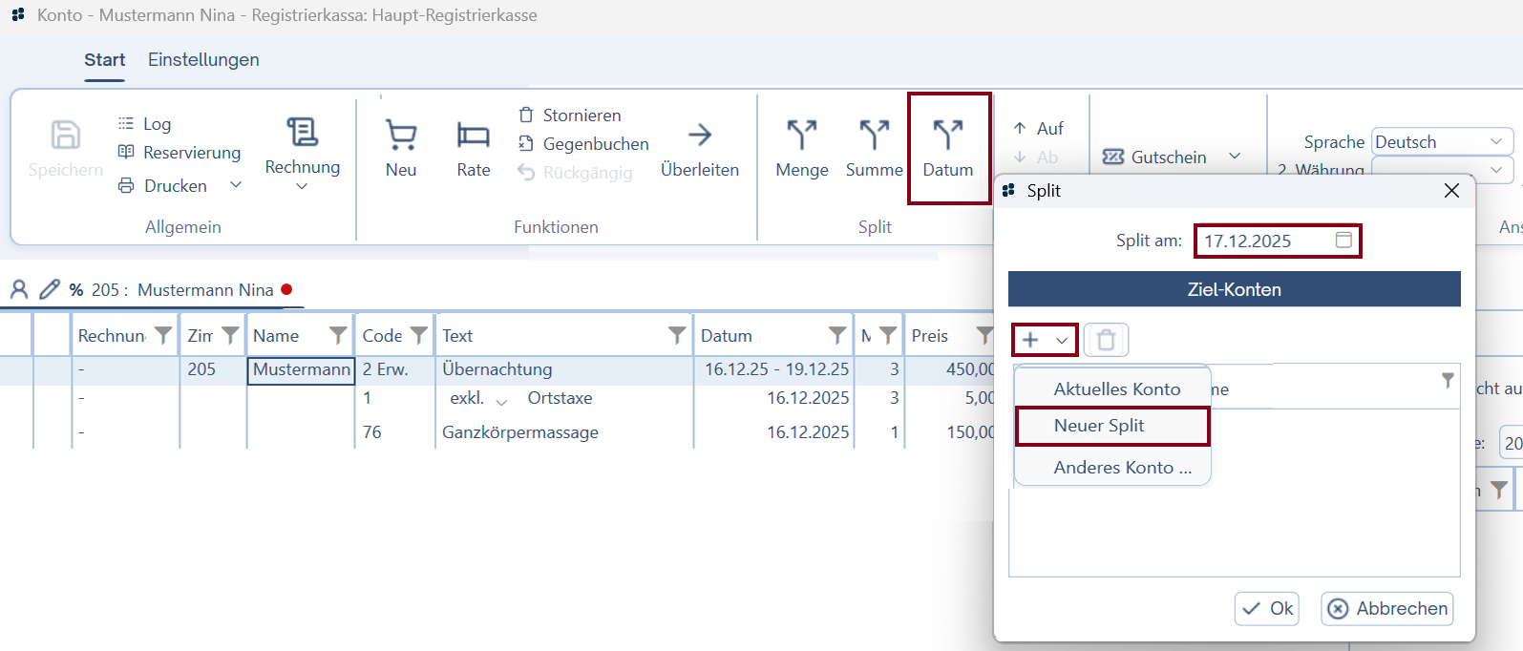Confirm the split with Ok
Screen dimensions: 1523x651
[x=1267, y=608]
